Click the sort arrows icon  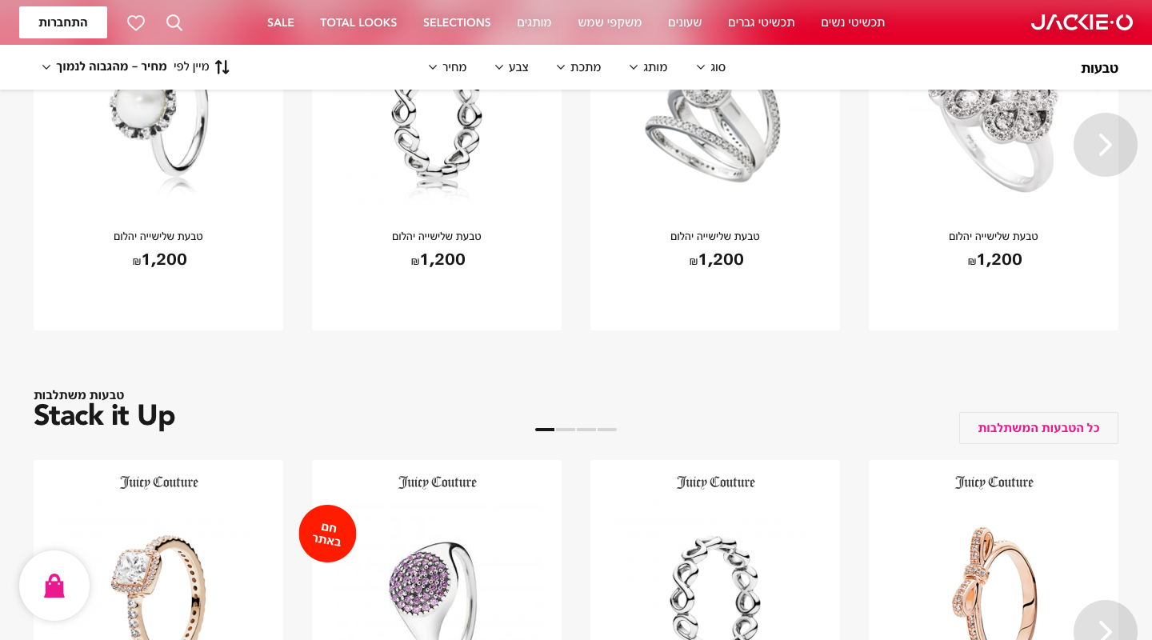(222, 67)
